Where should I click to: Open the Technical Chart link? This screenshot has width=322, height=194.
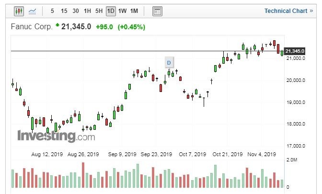pos(288,11)
